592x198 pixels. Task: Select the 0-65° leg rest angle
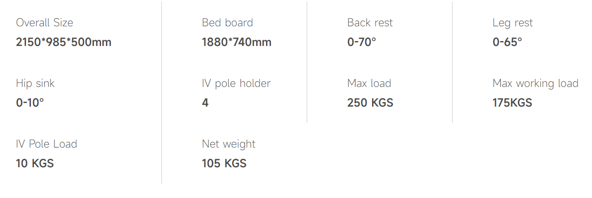507,42
